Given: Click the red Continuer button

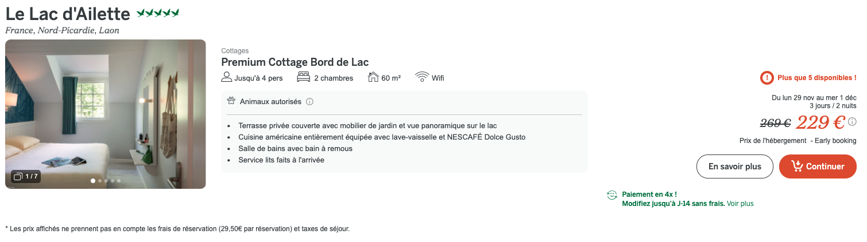Looking at the screenshot, I should point(818,166).
